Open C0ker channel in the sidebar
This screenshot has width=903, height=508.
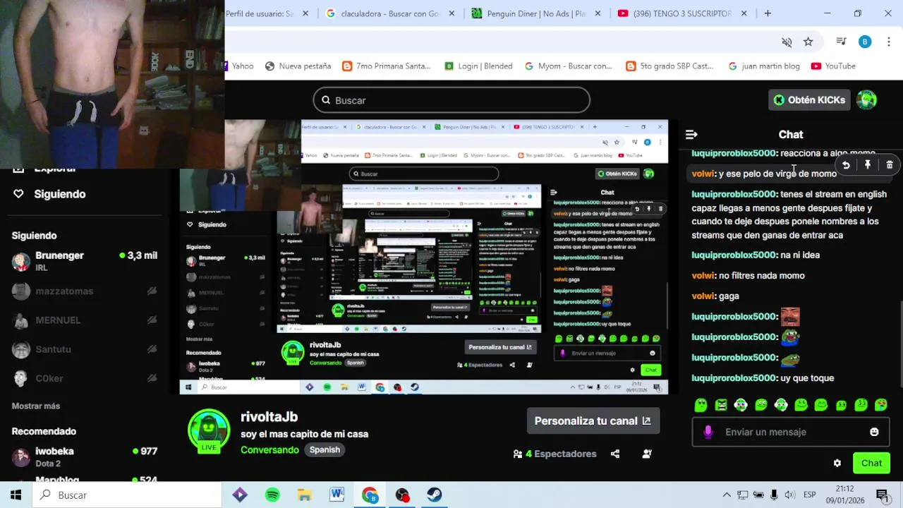[x=85, y=378]
